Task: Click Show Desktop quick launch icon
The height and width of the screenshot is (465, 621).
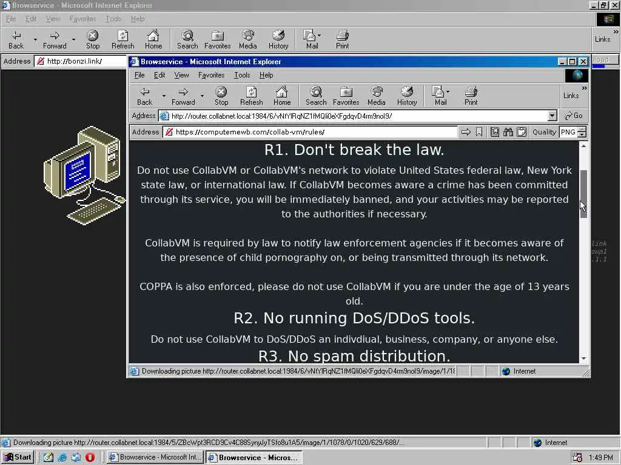Action: pyautogui.click(x=49, y=457)
